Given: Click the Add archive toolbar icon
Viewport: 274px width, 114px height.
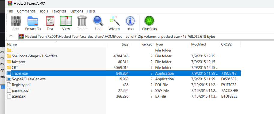Looking at the screenshot, I should (x=16, y=21).
